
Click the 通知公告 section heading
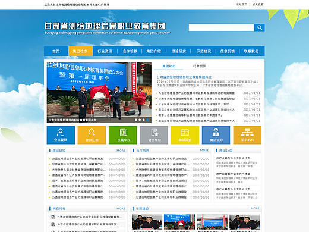226,151
